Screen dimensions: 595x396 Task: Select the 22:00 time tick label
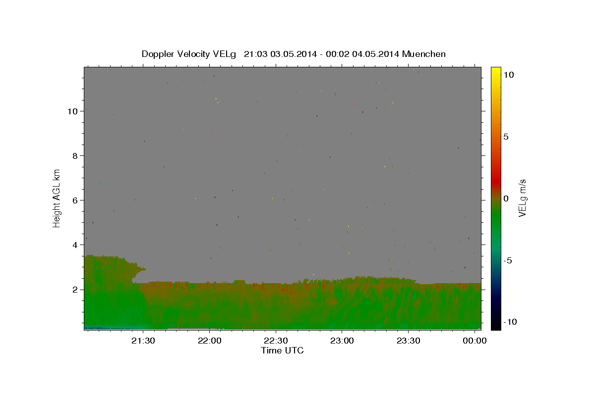(x=209, y=341)
